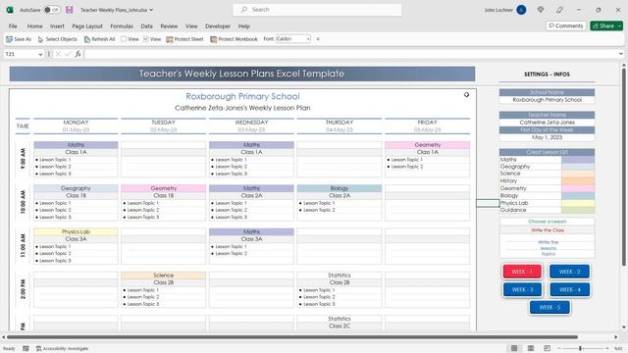
Task: Click the Insert Function fx icon
Action: (78, 54)
